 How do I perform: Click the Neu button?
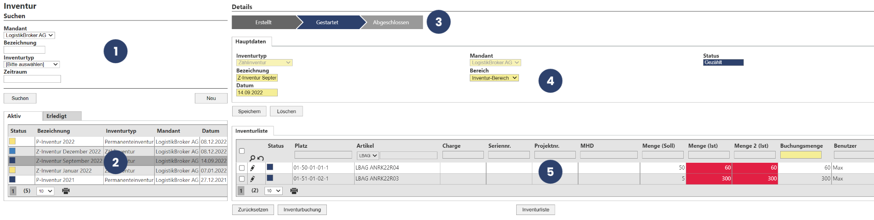[x=211, y=98]
